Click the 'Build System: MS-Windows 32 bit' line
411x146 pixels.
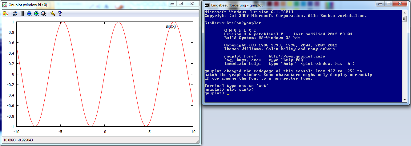pyautogui.click(x=262, y=38)
